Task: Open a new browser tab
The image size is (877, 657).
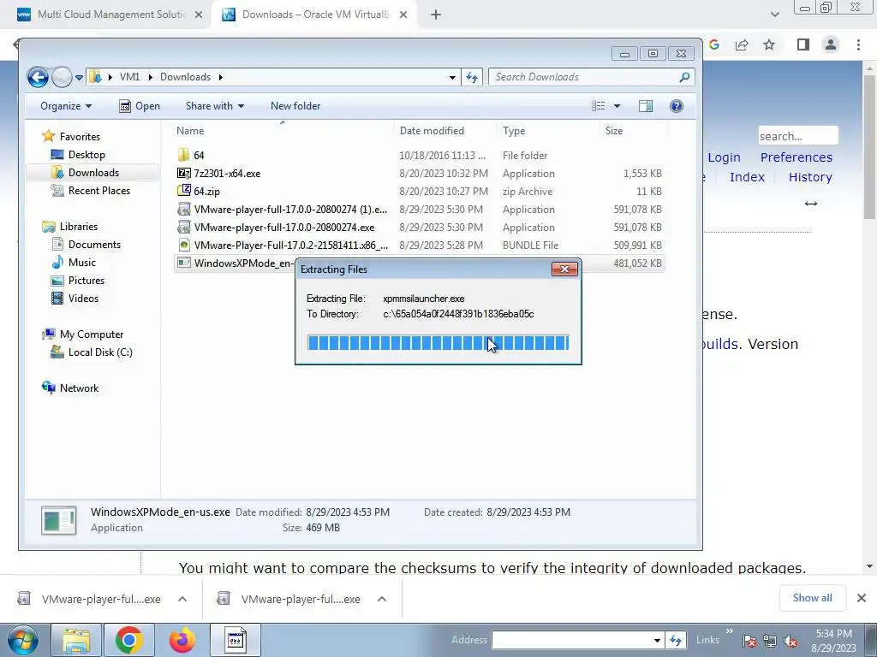Action: point(436,15)
